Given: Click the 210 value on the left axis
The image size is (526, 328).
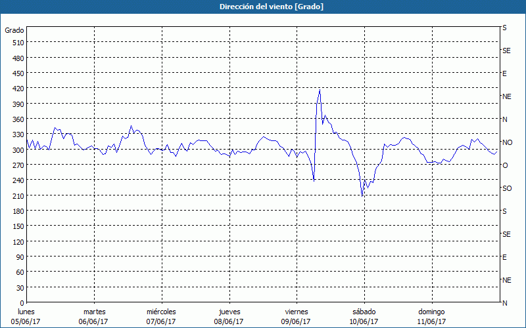Looking at the screenshot, I should (16, 195).
